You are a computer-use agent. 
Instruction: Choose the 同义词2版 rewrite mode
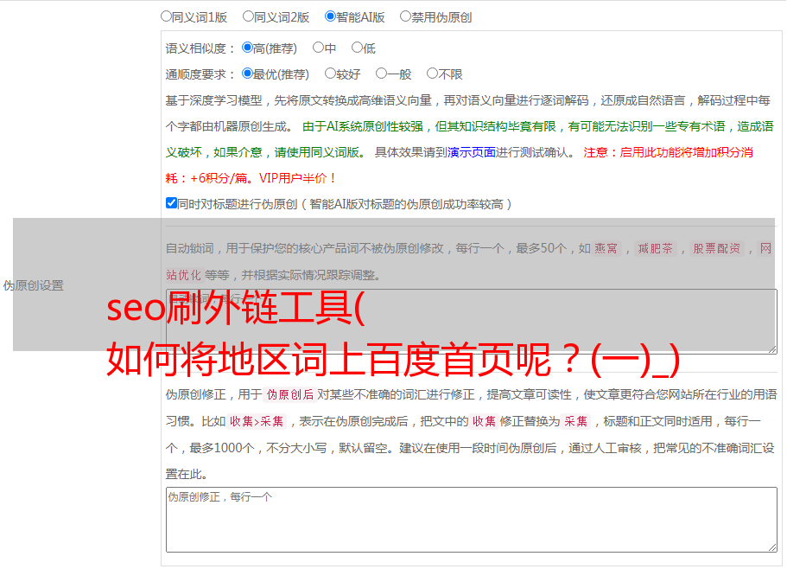[x=249, y=16]
